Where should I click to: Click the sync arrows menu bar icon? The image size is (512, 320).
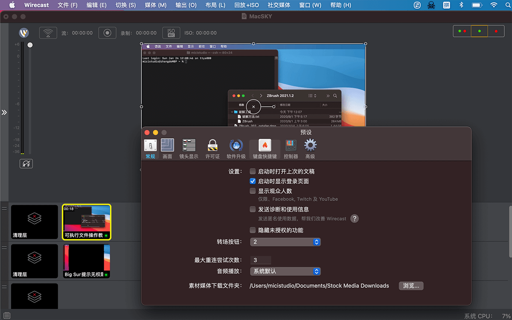(x=418, y=5)
